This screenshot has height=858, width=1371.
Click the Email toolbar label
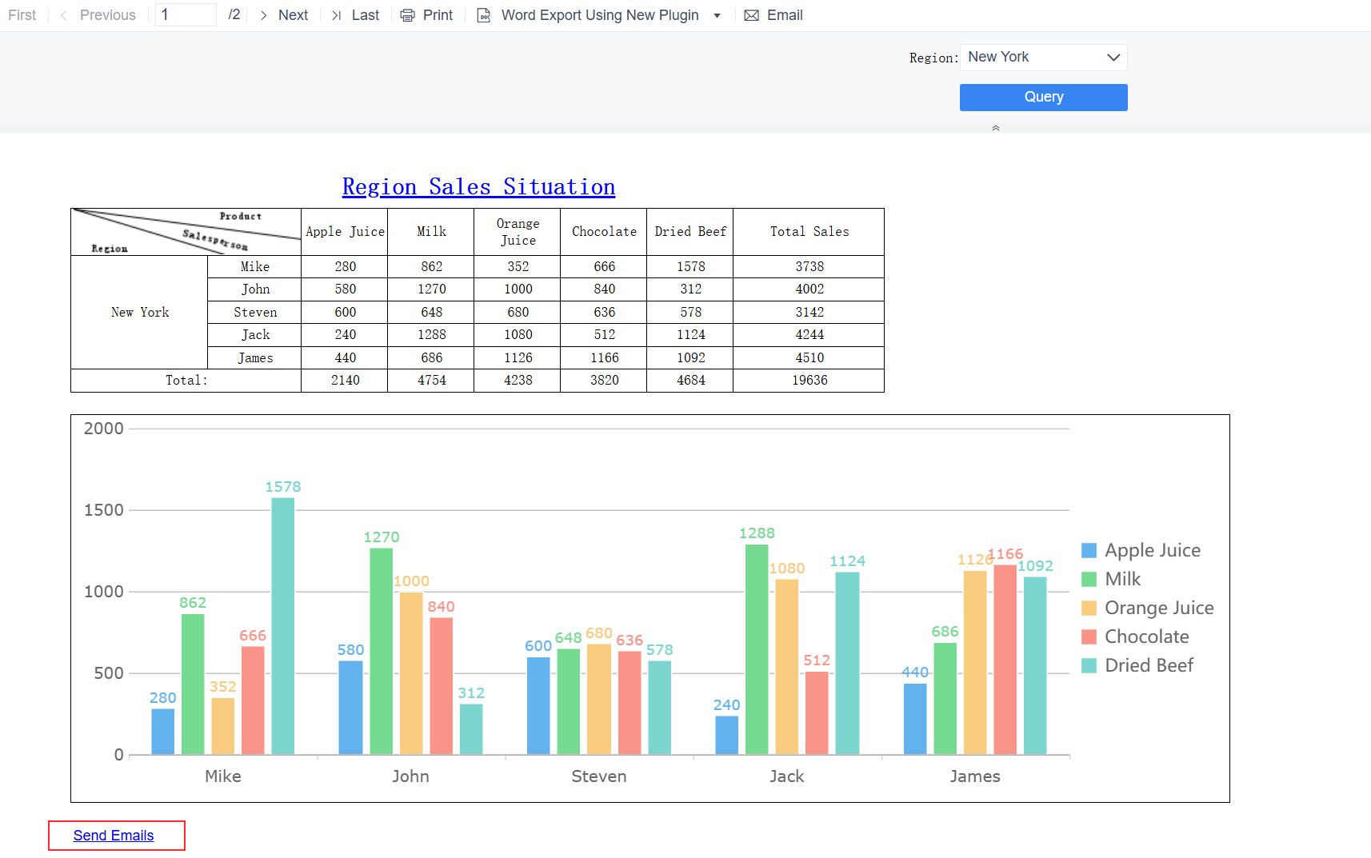pos(785,15)
